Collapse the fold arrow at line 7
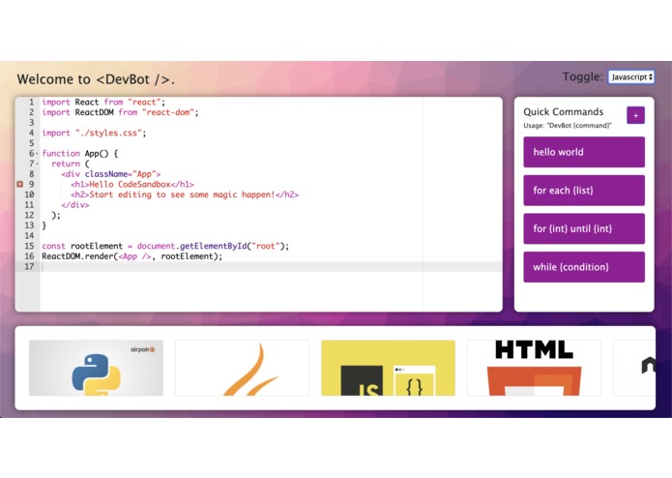This screenshot has width=672, height=478. (x=38, y=164)
